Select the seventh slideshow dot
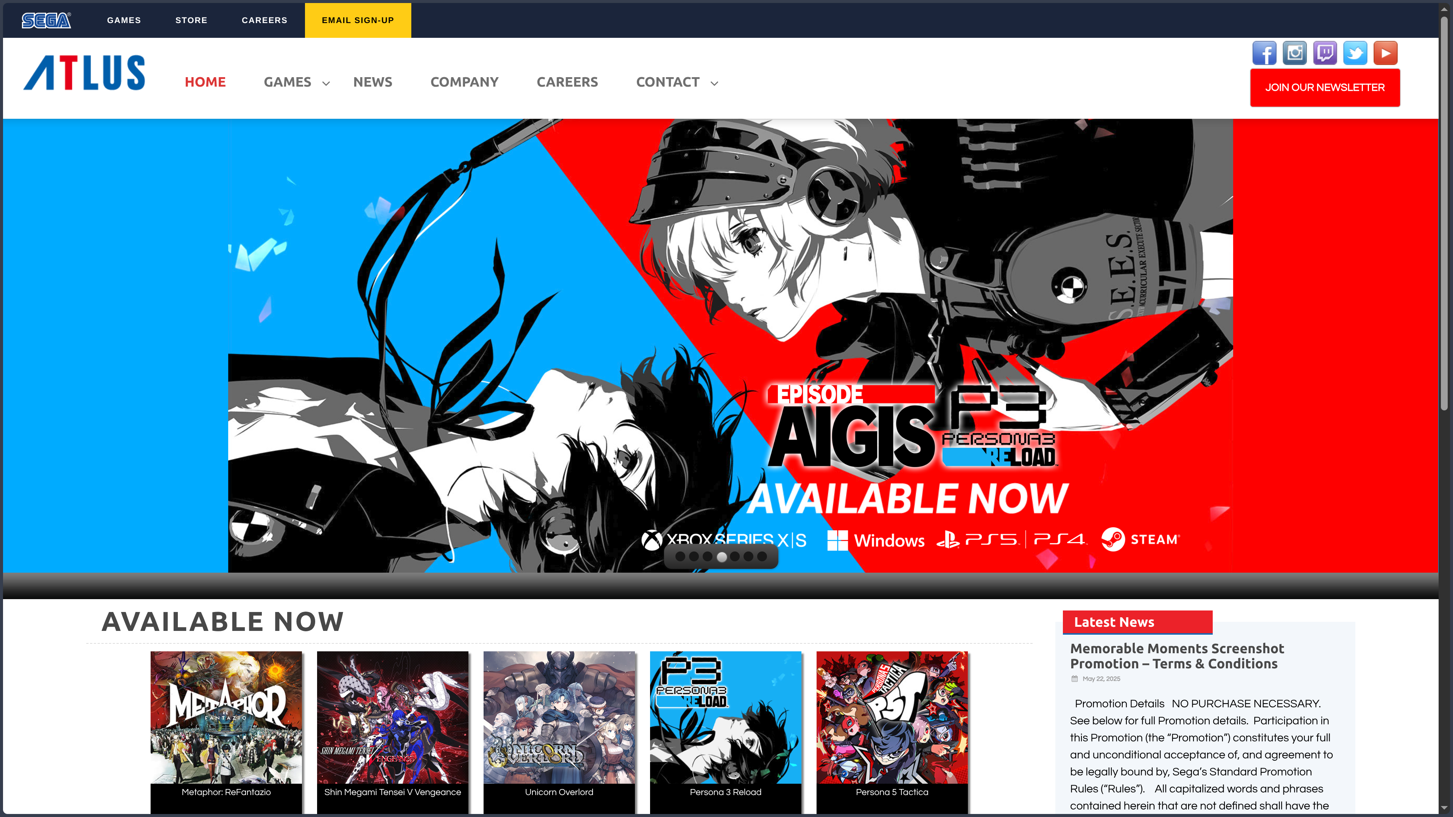Screen dimensions: 1453x817 click(x=762, y=556)
